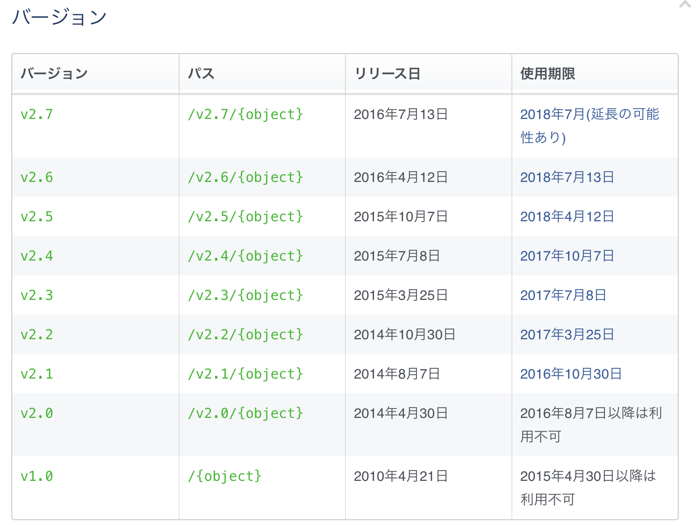Open the 2018年4月12日 expiry date link
This screenshot has width=693, height=532.
coord(567,217)
